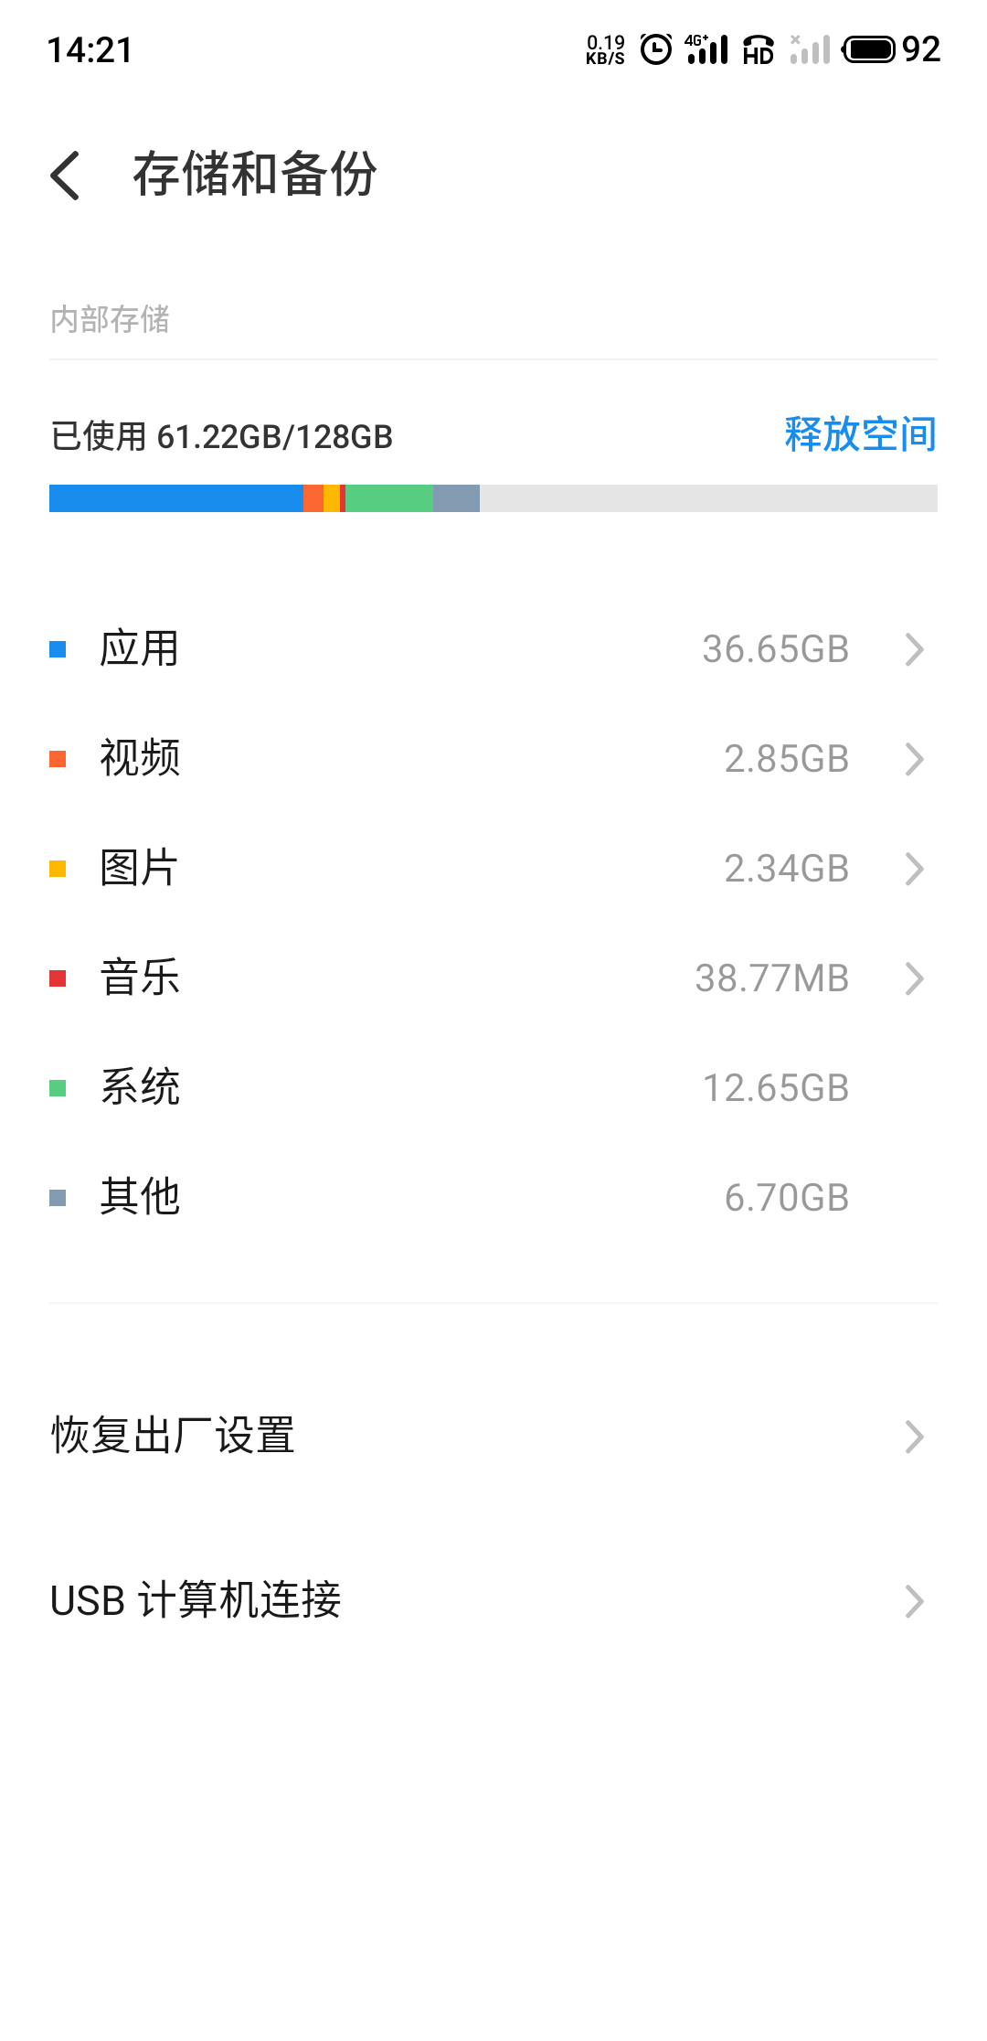Tap the yellow square beside 图片

coord(58,869)
